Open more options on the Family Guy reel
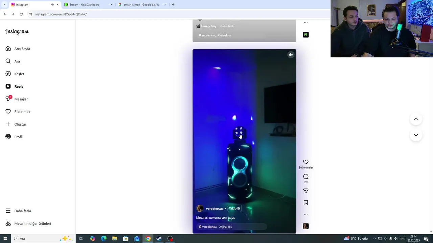 tap(306, 23)
